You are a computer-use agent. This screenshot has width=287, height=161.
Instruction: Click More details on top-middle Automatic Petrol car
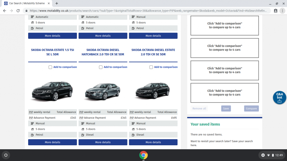[103, 36]
